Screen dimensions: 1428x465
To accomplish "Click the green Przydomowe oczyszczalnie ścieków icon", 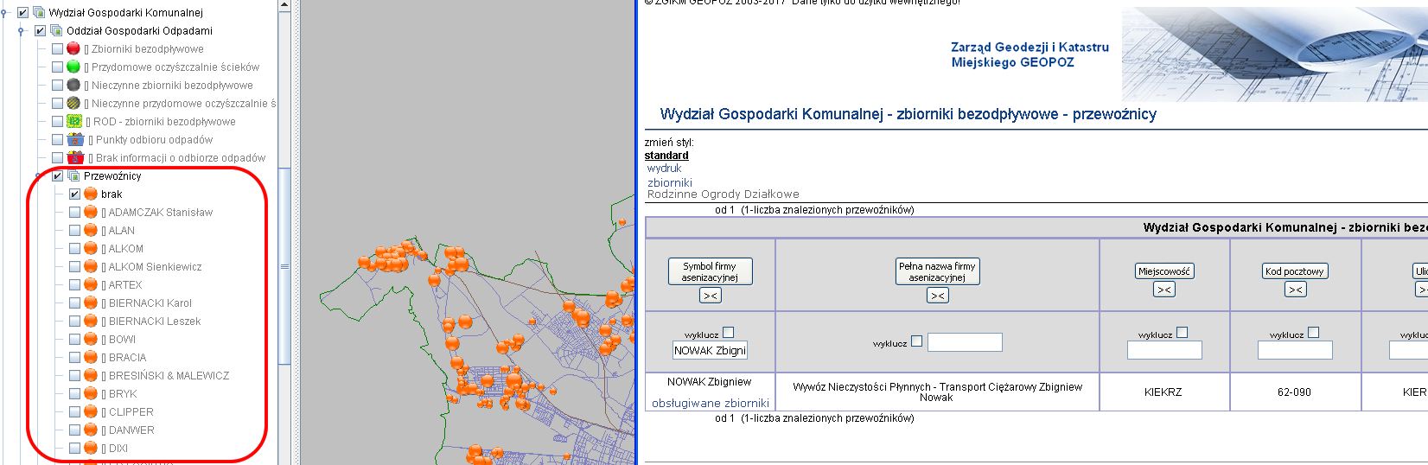I will click(73, 67).
